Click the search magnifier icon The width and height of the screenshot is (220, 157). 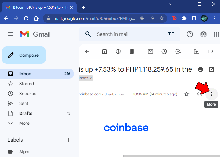coord(88,34)
